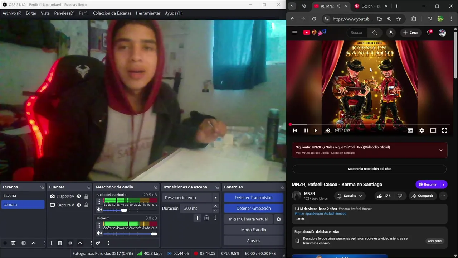Toggle subtitles on the YouTube player
Image resolution: width=458 pixels, height=258 pixels.
pyautogui.click(x=410, y=130)
